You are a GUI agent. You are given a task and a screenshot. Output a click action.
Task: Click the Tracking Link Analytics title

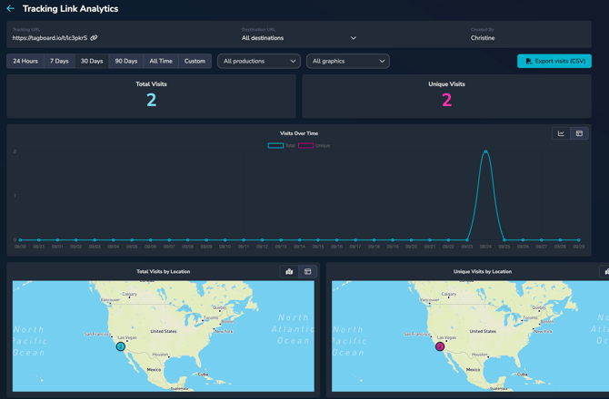[x=70, y=8]
